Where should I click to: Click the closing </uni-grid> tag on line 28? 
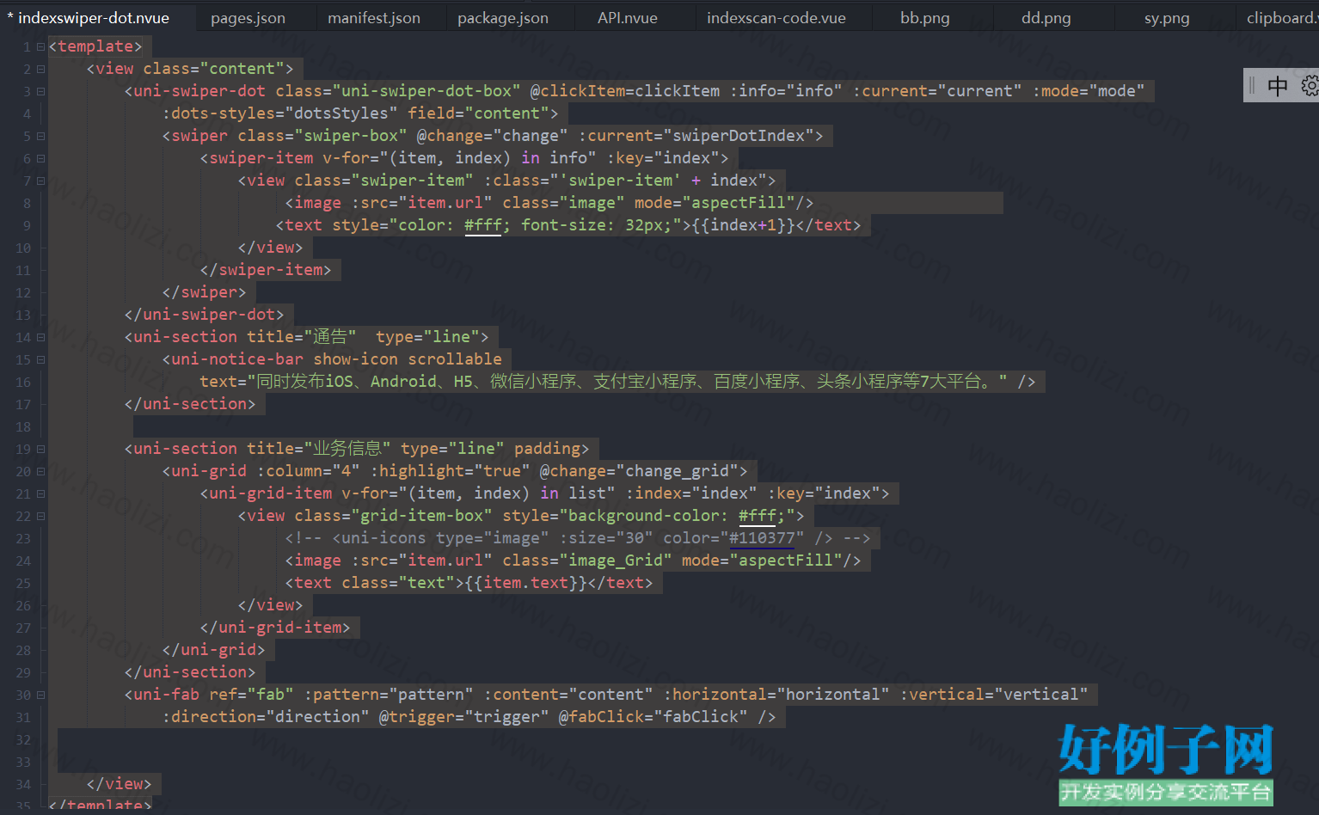pyautogui.click(x=213, y=650)
